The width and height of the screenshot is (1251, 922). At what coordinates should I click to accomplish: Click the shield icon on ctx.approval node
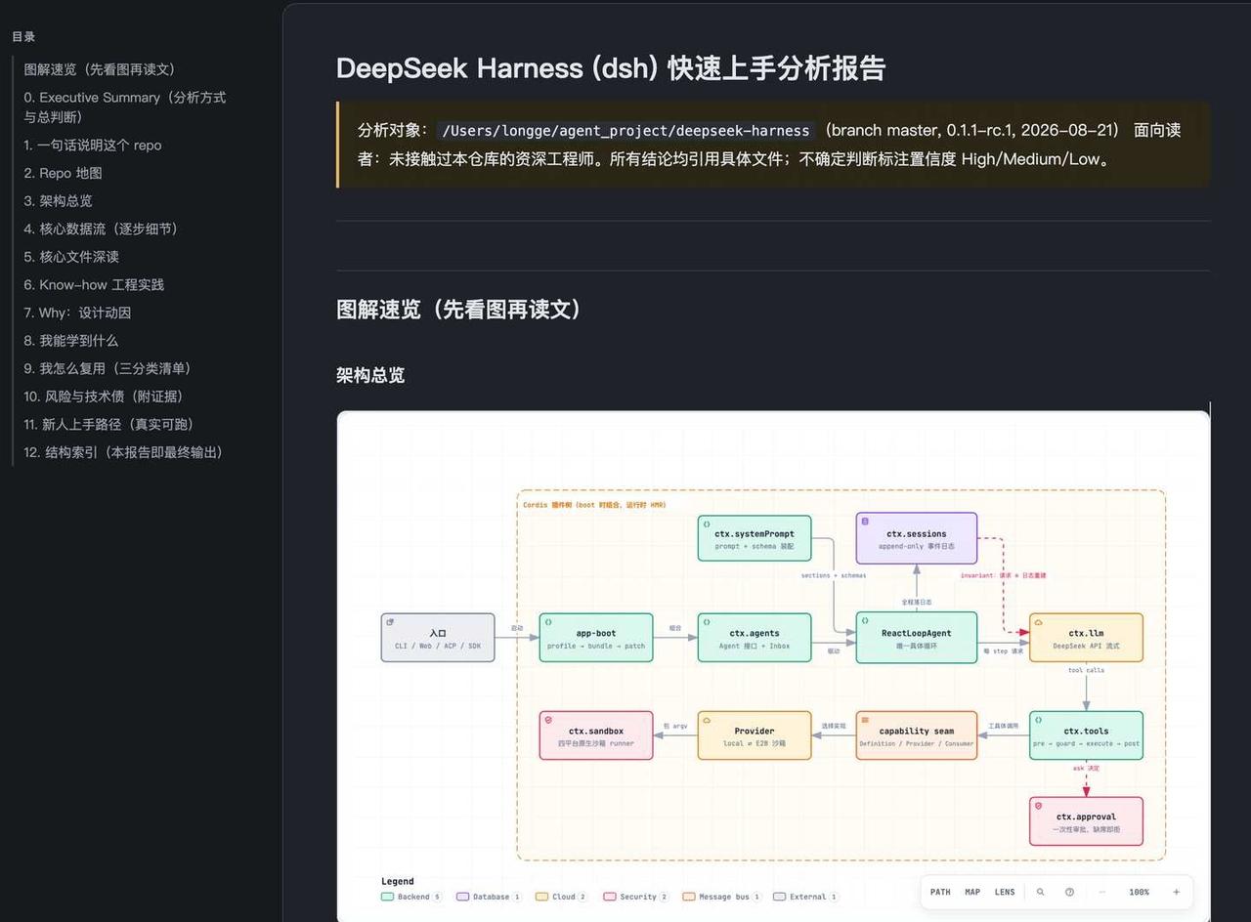(x=1038, y=805)
